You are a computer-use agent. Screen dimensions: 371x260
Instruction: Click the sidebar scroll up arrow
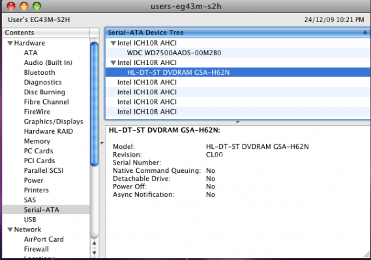click(x=95, y=243)
